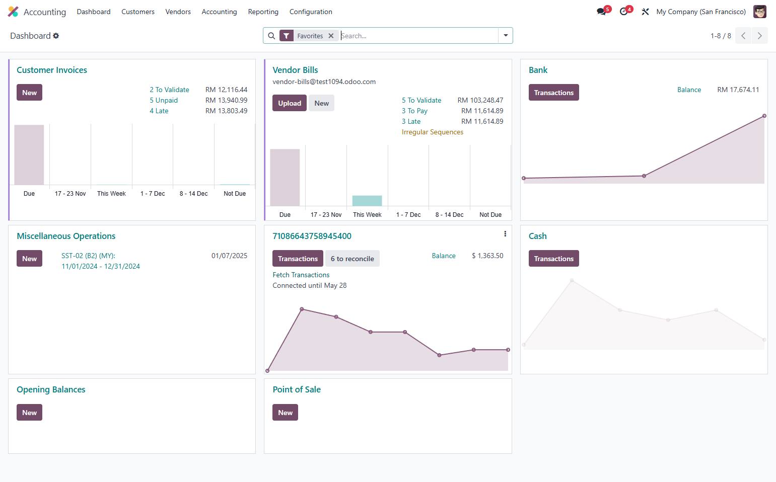The width and height of the screenshot is (776, 482).
Task: Open Irregular Sequences warning link
Action: coord(433,132)
